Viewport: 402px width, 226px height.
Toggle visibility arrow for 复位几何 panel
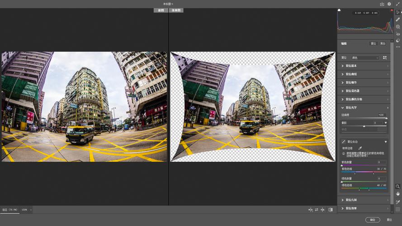388,200
